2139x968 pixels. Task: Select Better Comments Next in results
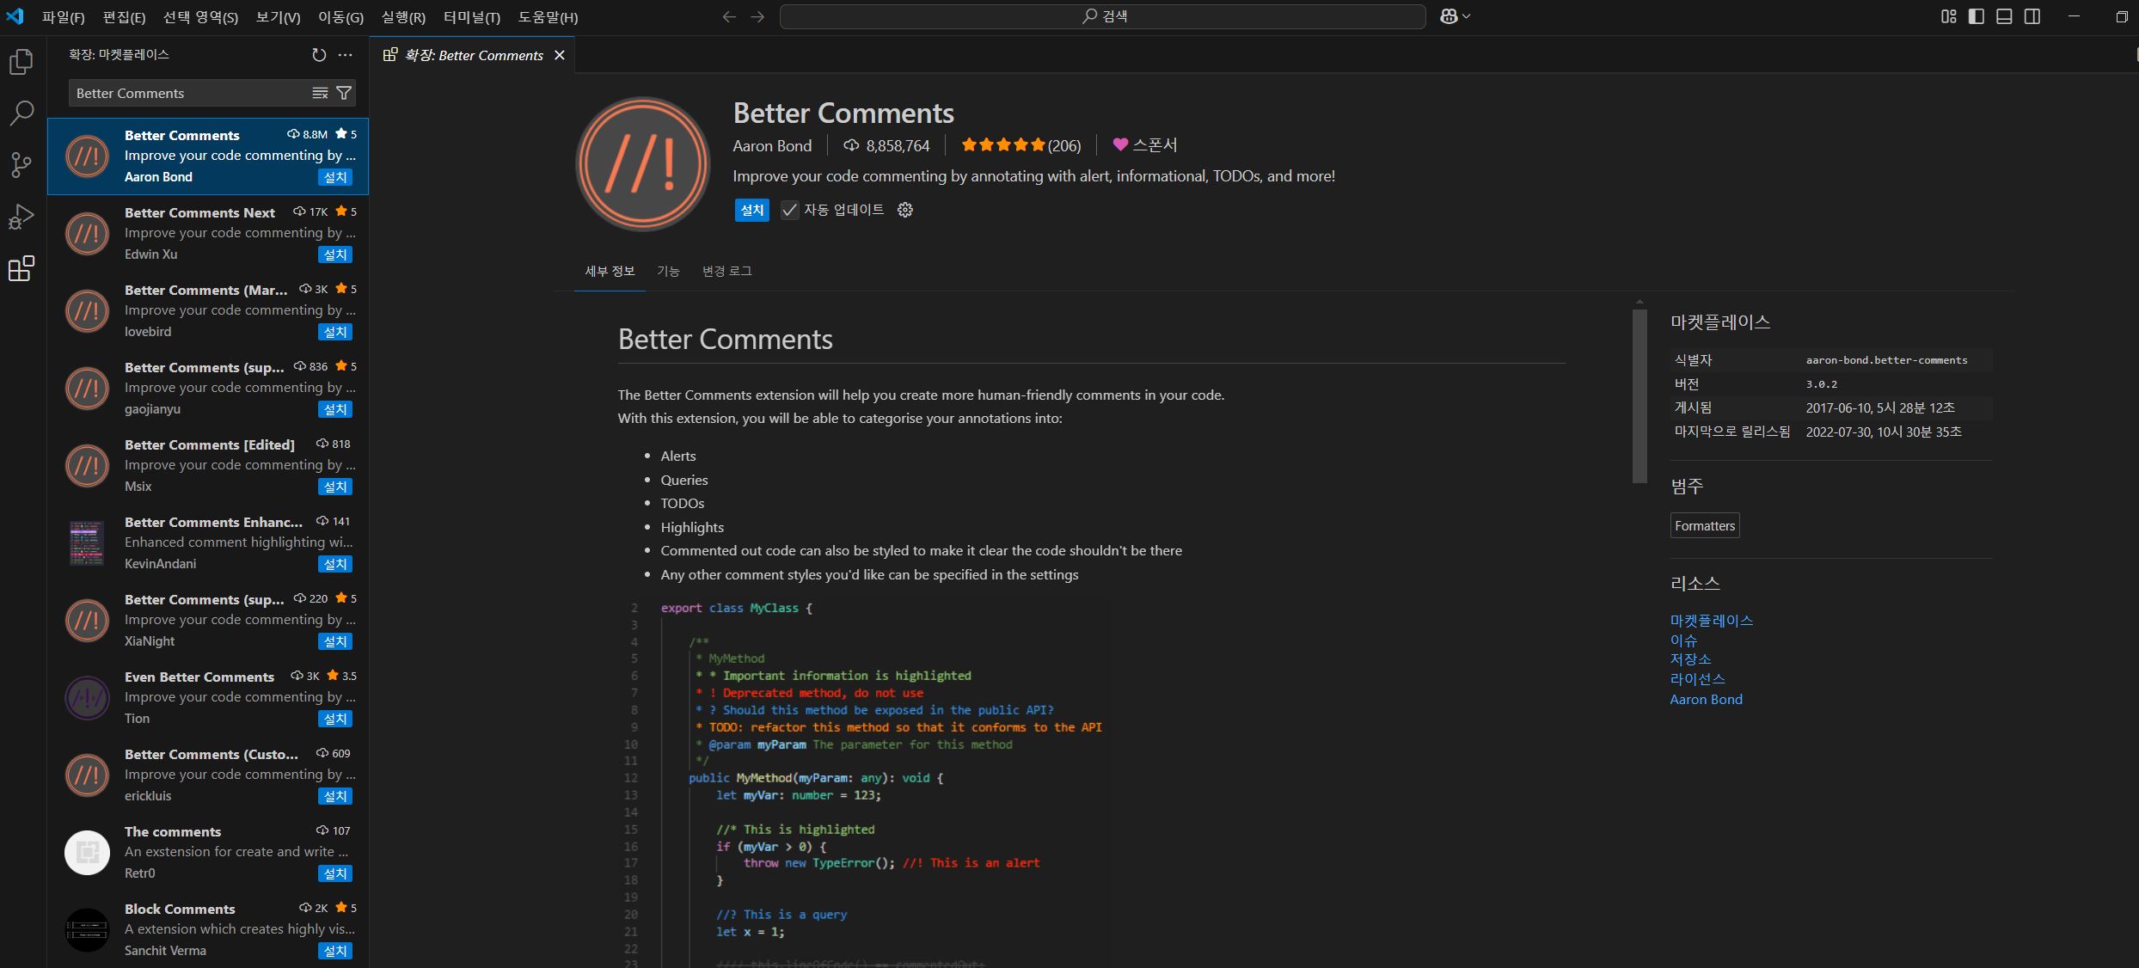(x=208, y=234)
